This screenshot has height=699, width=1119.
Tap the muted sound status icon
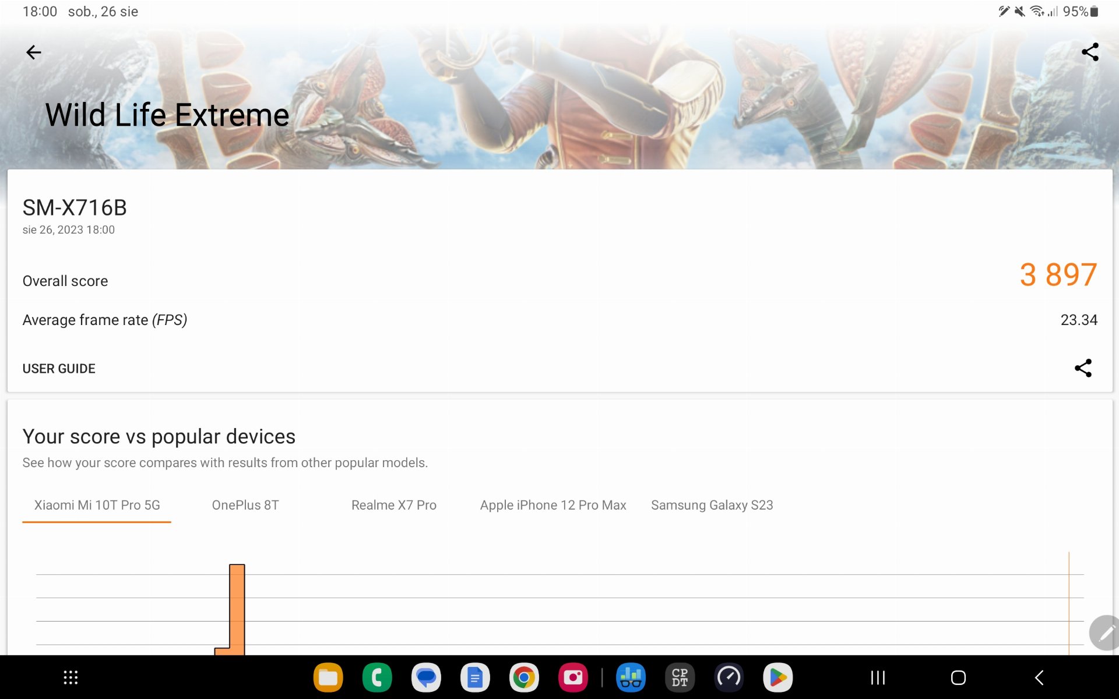1019,11
